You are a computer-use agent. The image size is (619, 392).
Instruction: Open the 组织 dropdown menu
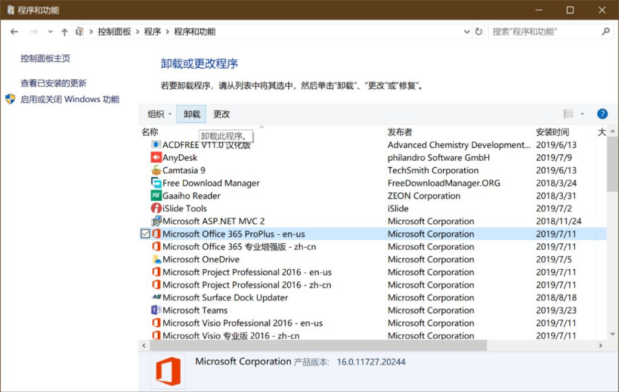coord(160,114)
